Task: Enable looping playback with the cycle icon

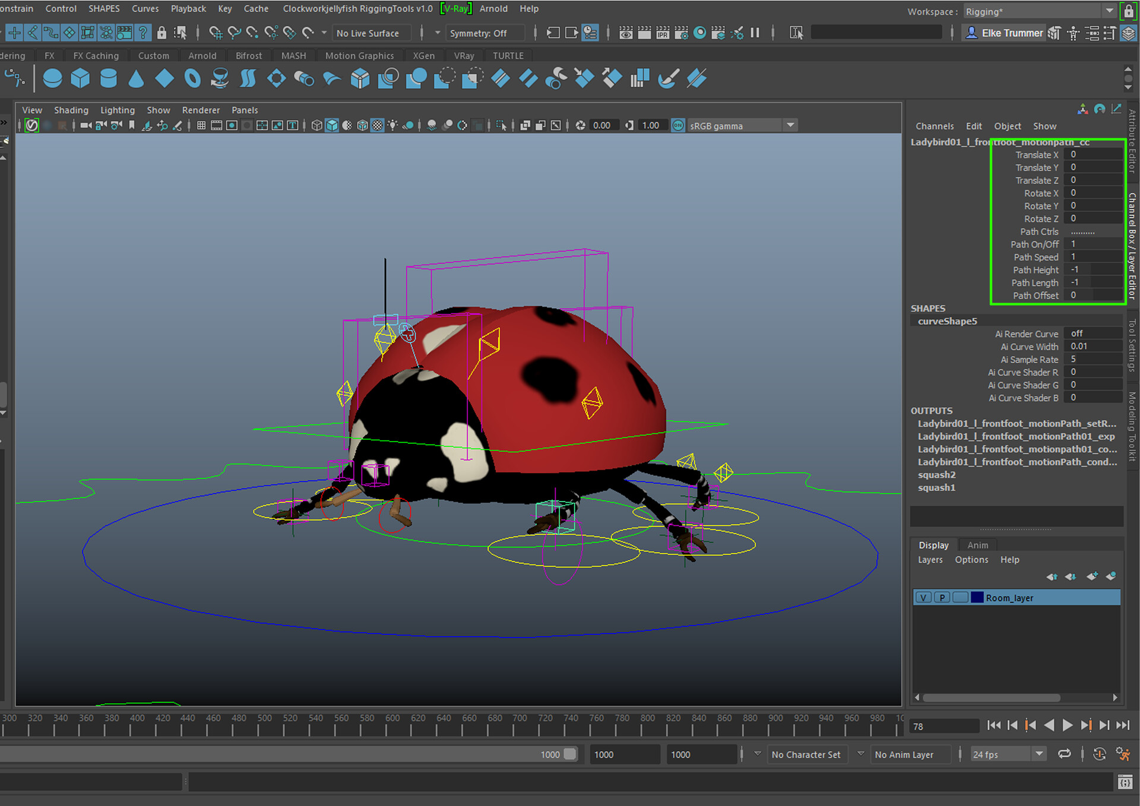Action: (x=1065, y=753)
